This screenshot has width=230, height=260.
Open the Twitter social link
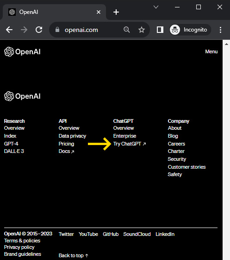point(66,234)
